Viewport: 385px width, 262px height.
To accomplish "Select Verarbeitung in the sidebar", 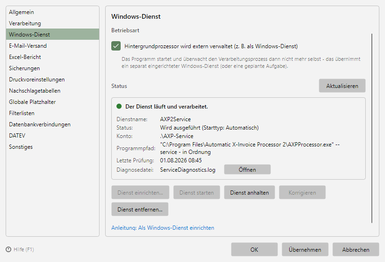I will coord(53,23).
